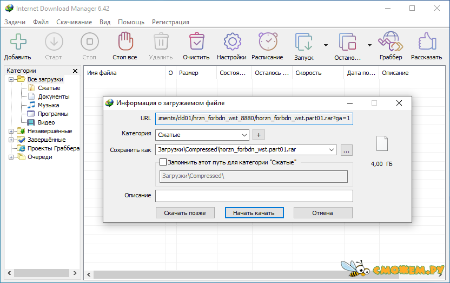Select the Видео category
Viewport: 450px width, 283px height.
[x=46, y=122]
